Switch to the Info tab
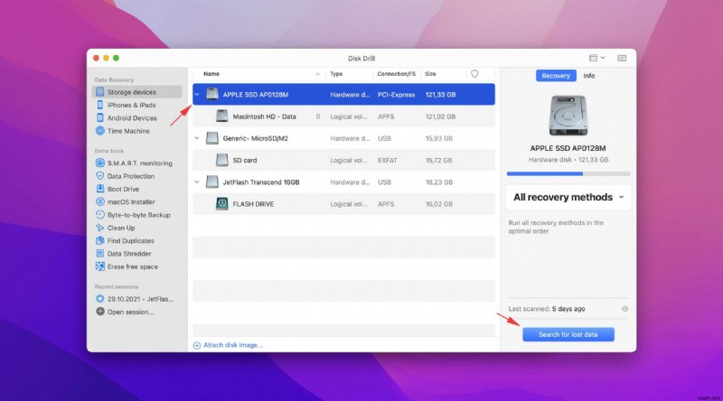This screenshot has width=723, height=401. click(589, 76)
